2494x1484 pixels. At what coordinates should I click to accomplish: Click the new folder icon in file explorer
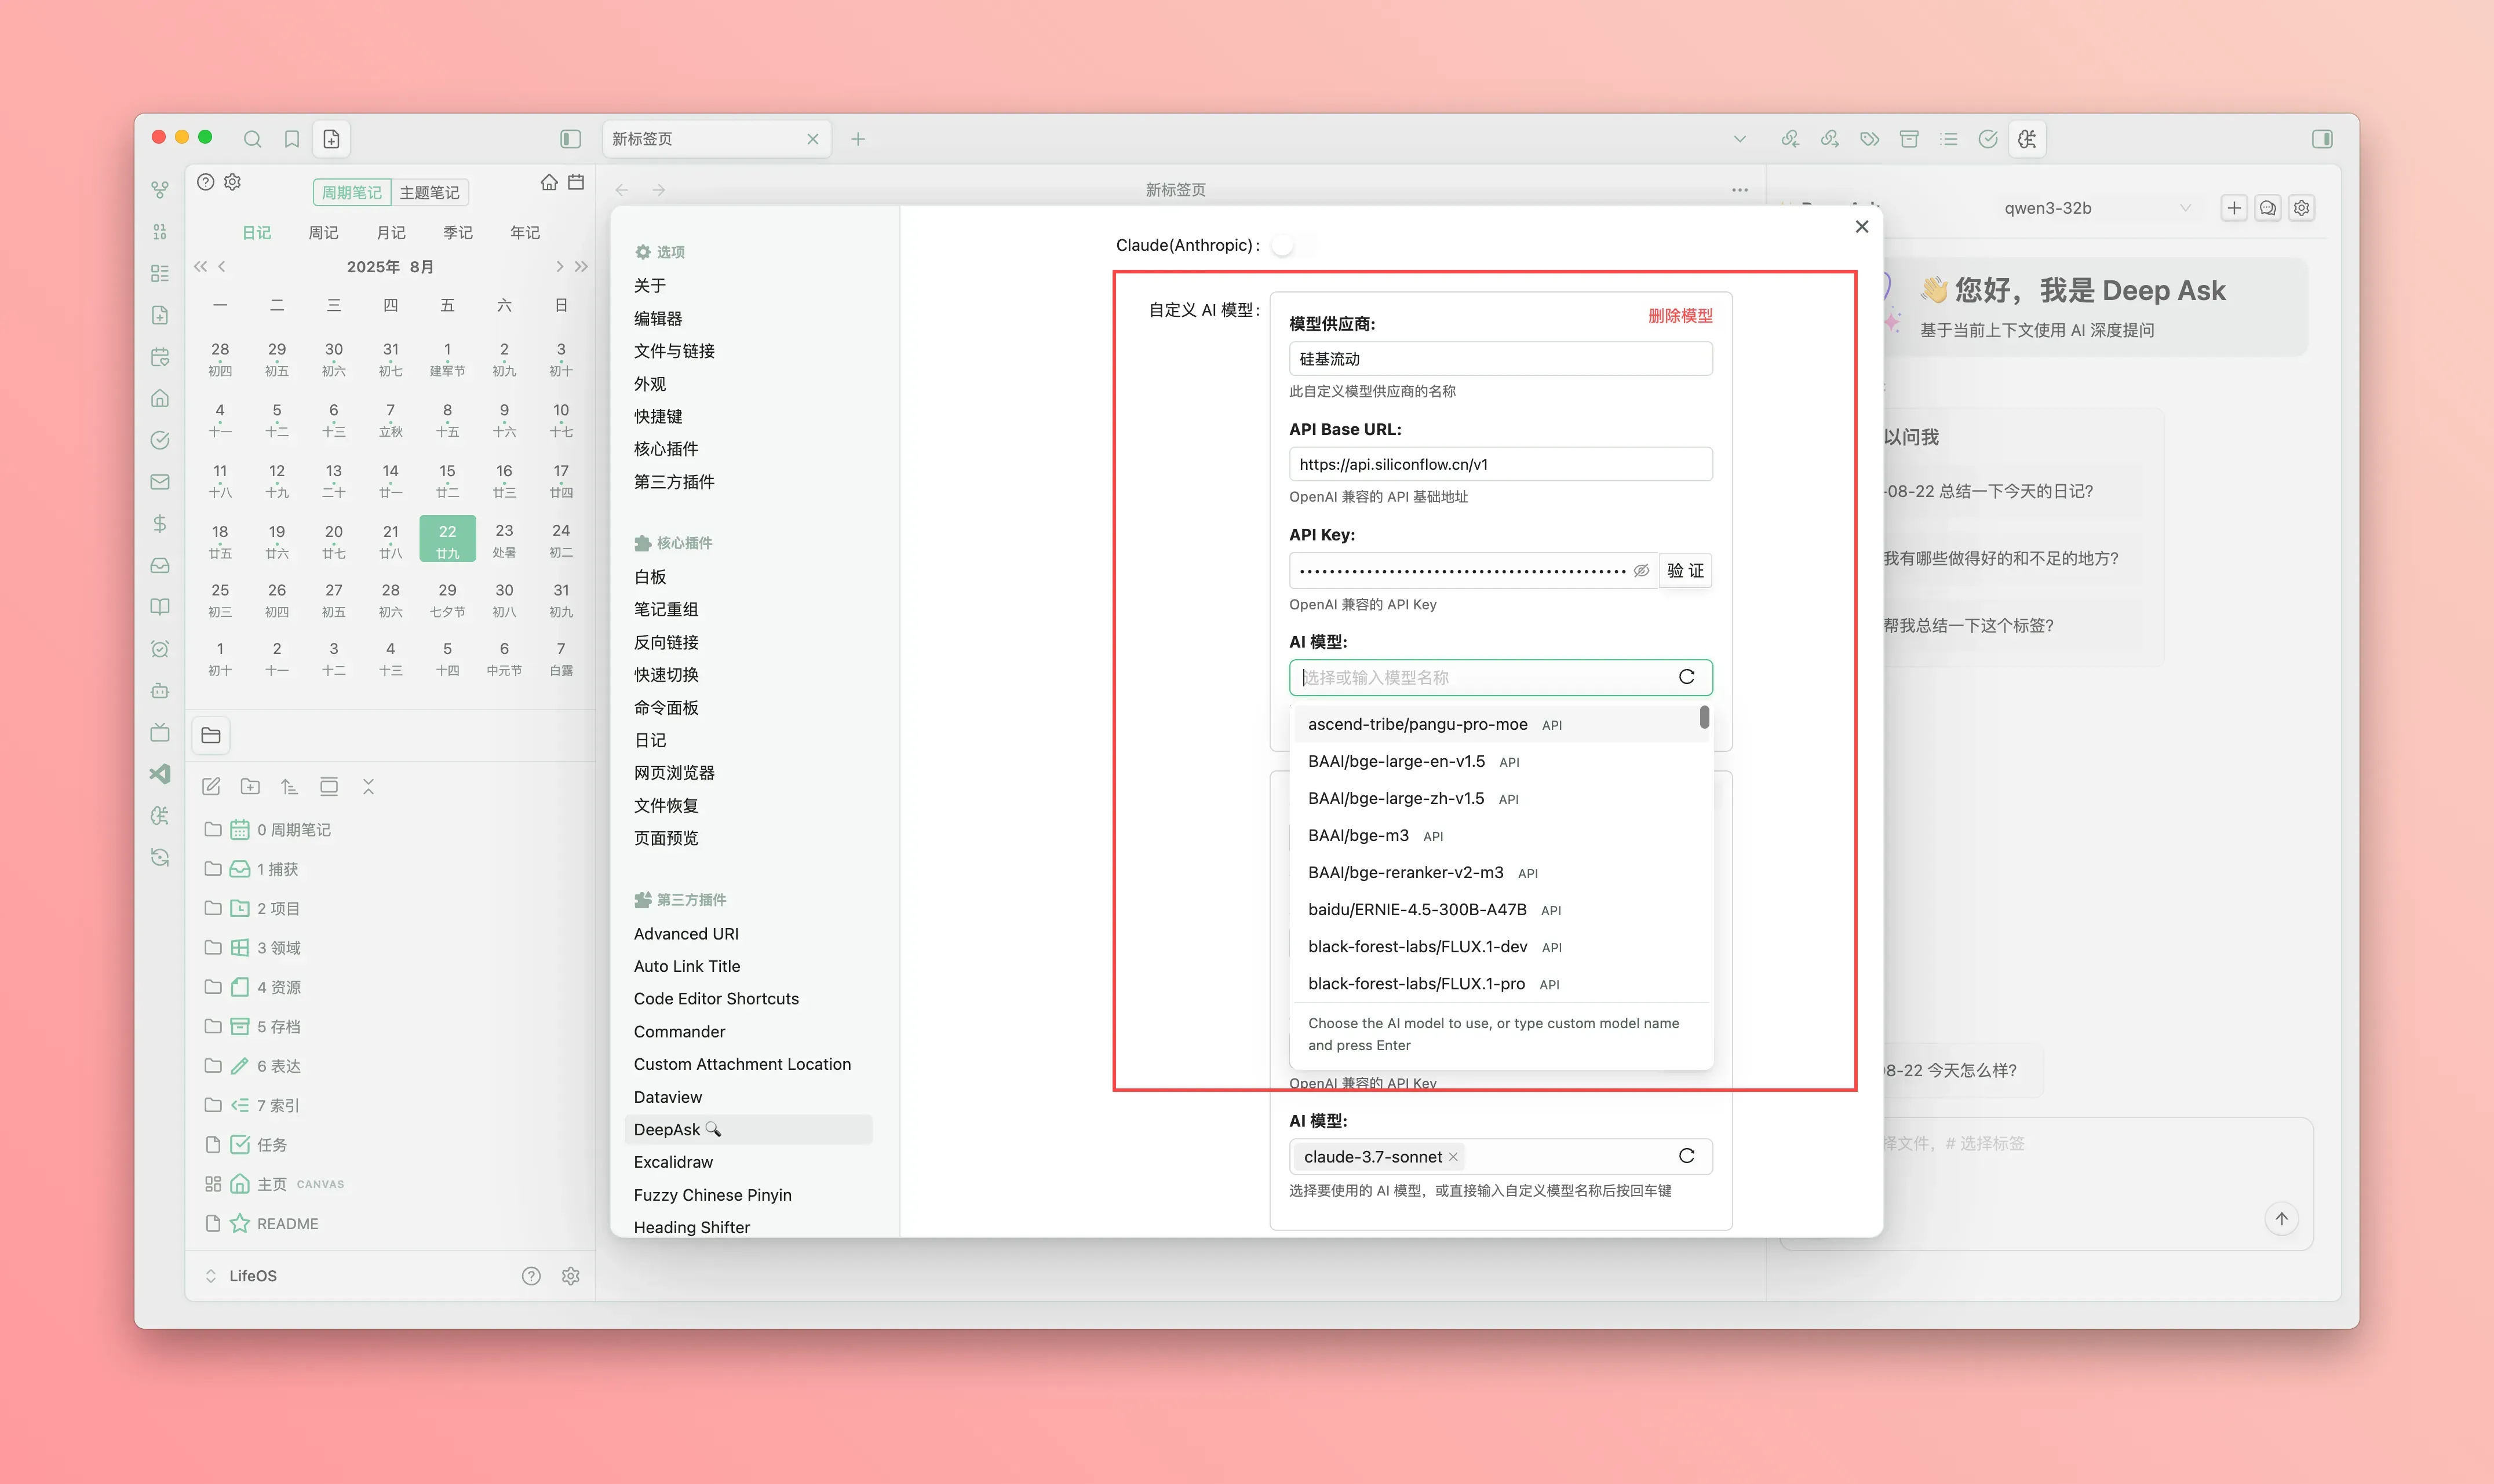tap(250, 787)
